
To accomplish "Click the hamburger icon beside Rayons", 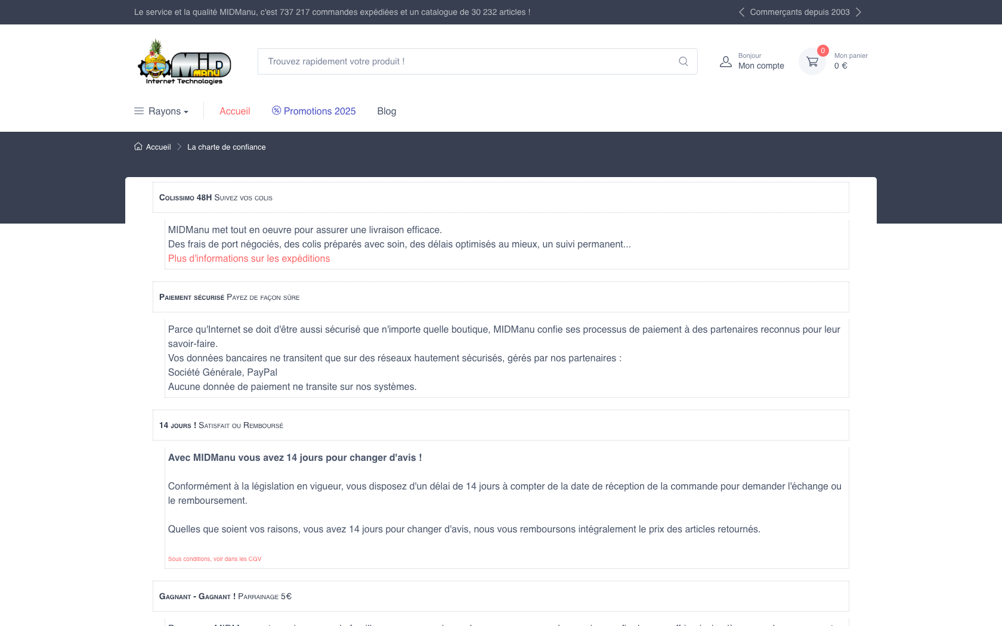I will coord(139,111).
